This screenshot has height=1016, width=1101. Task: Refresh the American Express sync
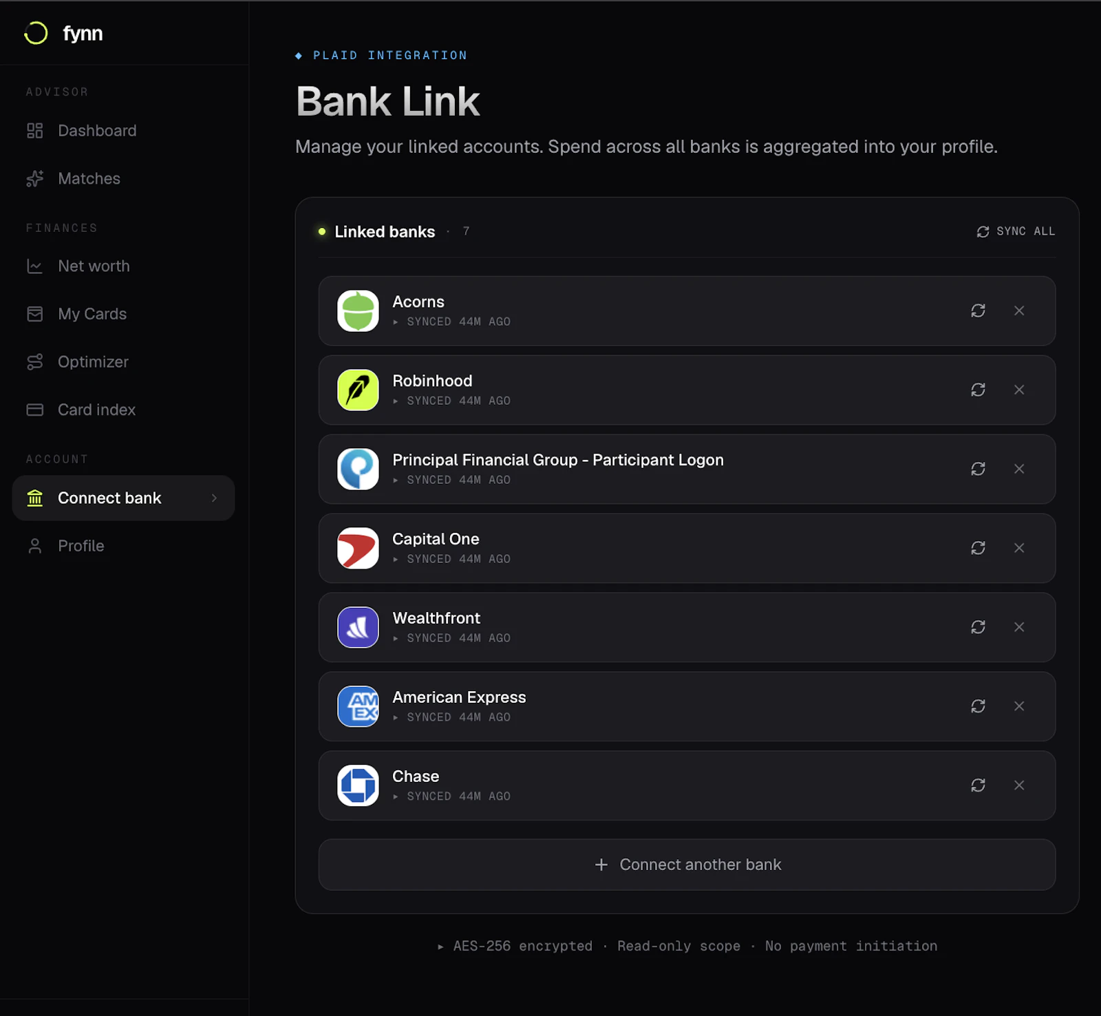(x=978, y=707)
